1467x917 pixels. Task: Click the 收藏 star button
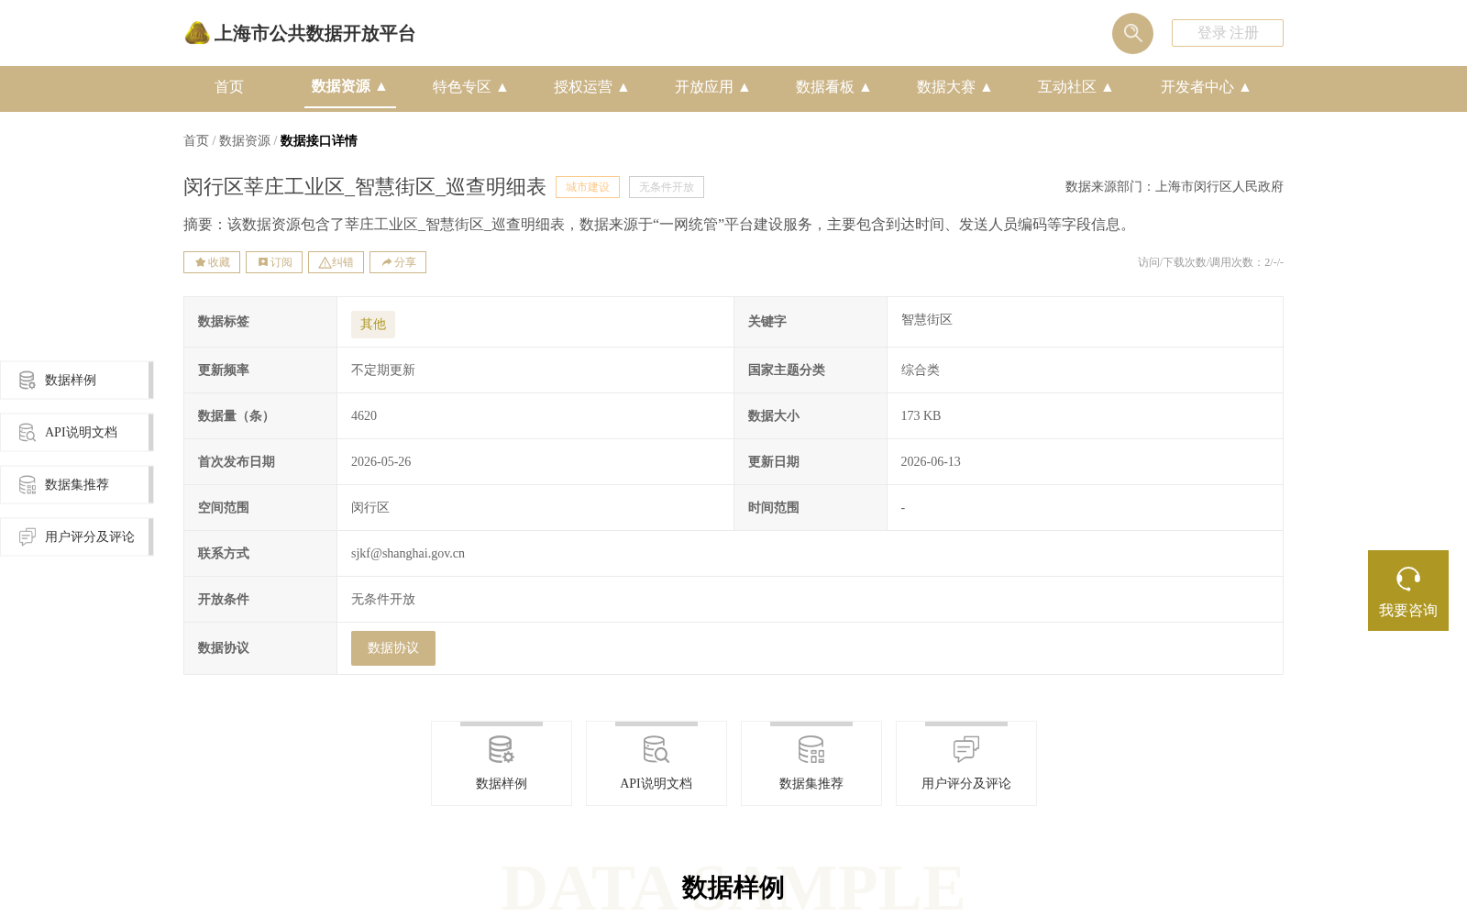pyautogui.click(x=212, y=262)
